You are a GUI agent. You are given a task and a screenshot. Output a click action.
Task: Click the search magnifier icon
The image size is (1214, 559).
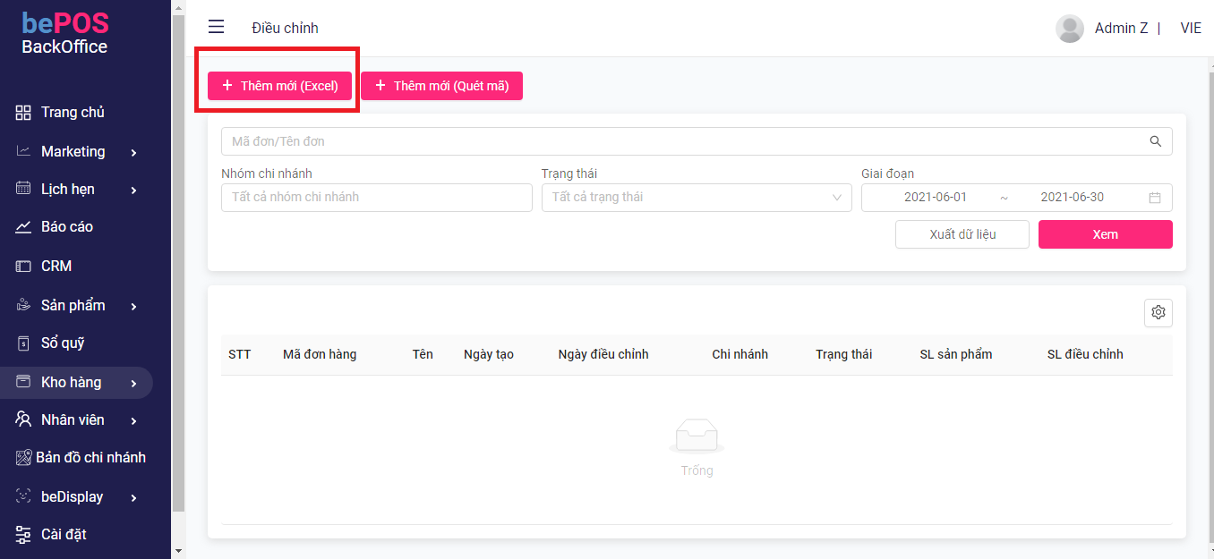1156,141
